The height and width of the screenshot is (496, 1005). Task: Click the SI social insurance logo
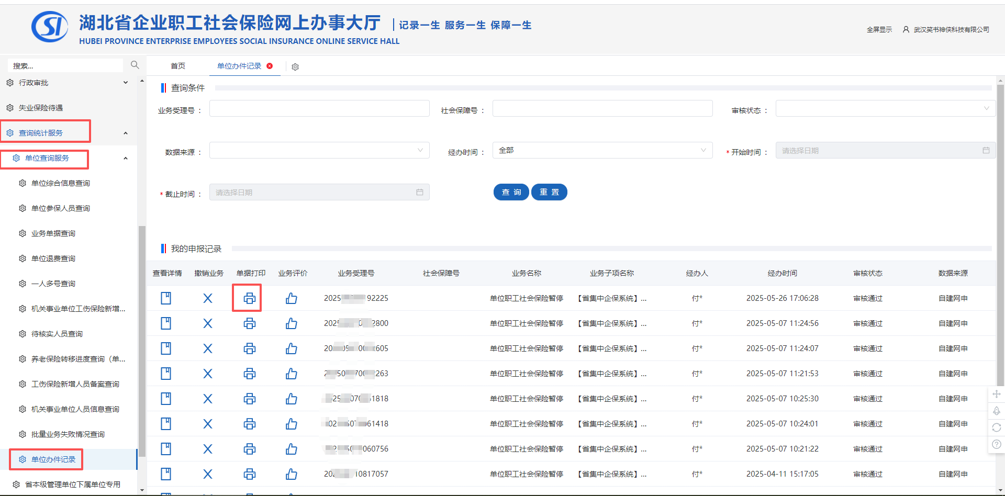pos(50,26)
